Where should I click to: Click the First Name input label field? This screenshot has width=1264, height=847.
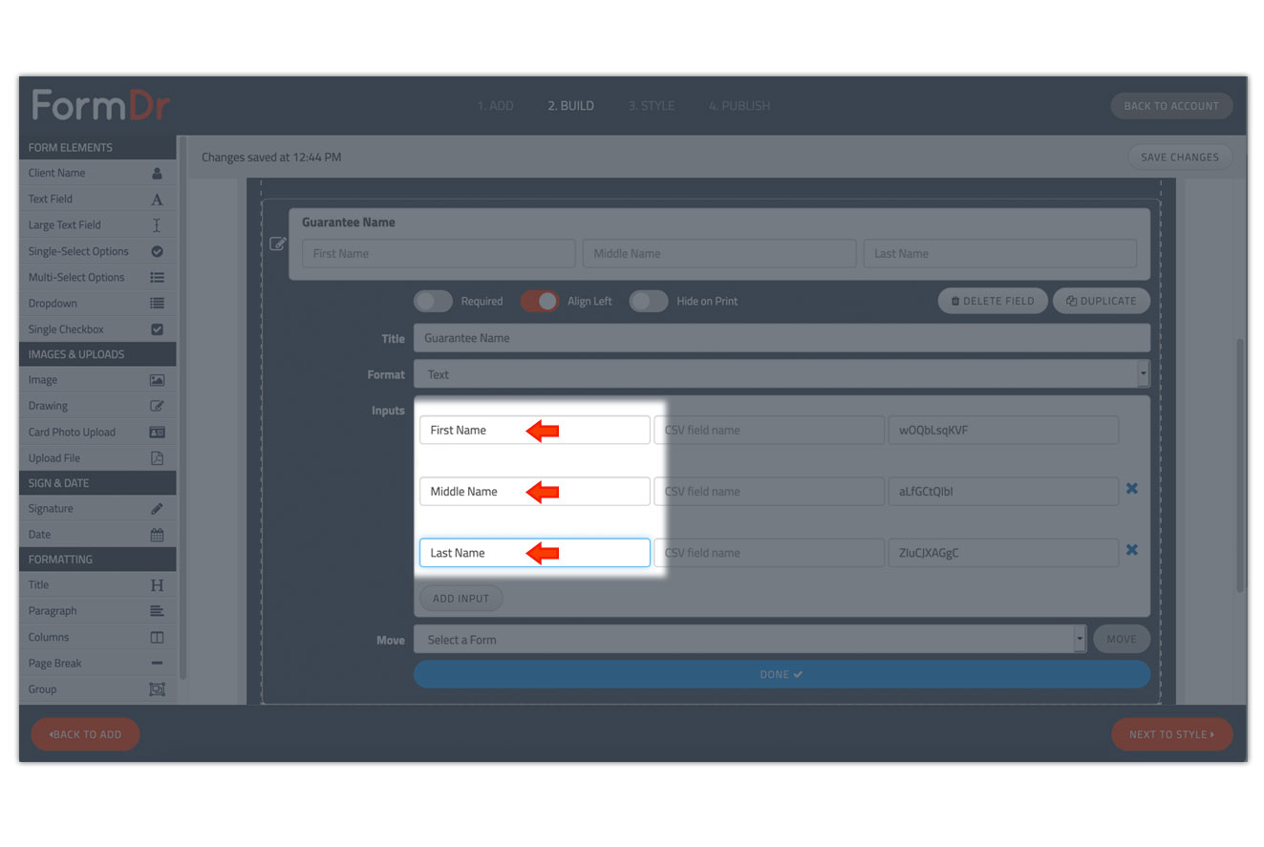[534, 430]
